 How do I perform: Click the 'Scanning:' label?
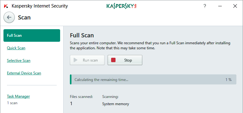point(110,97)
